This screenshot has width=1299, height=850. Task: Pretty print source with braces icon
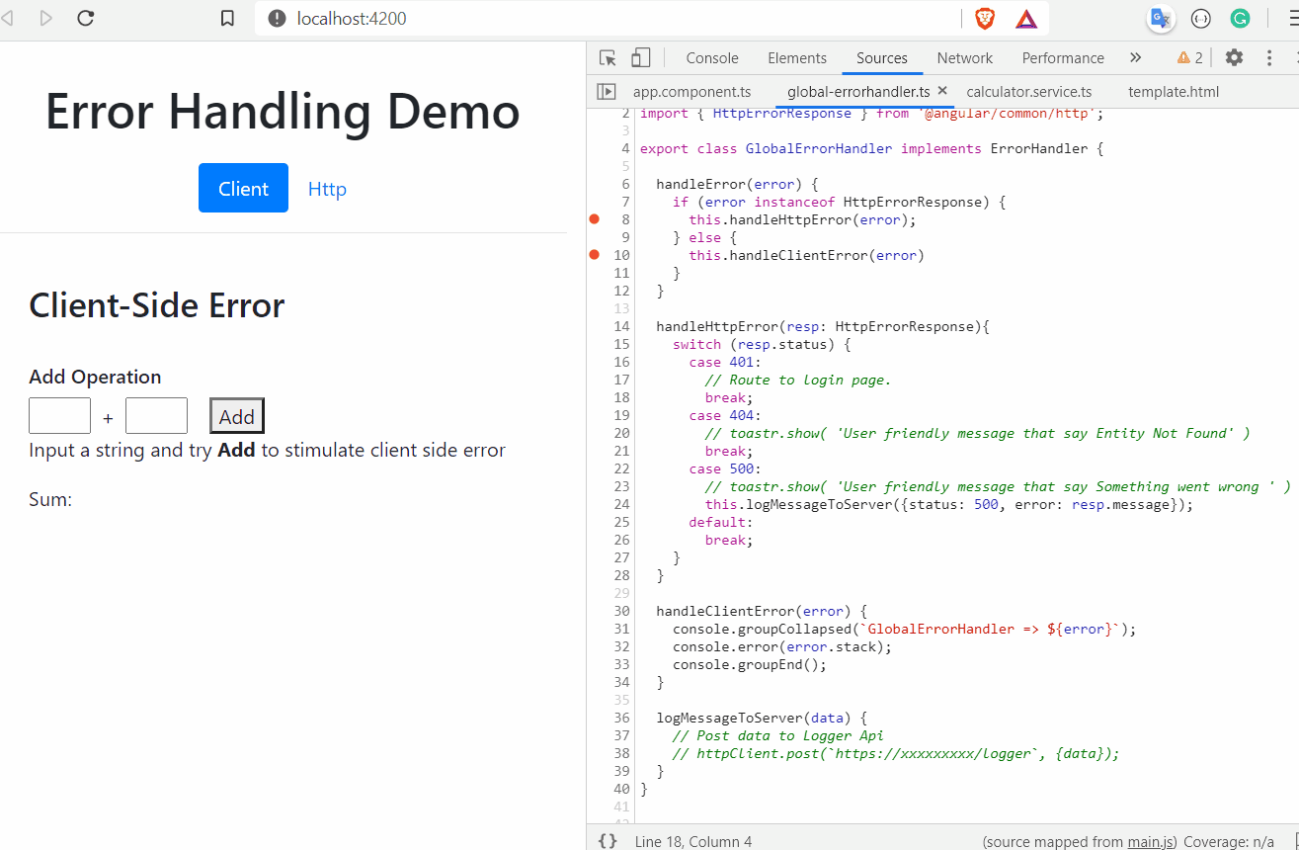[x=608, y=841]
